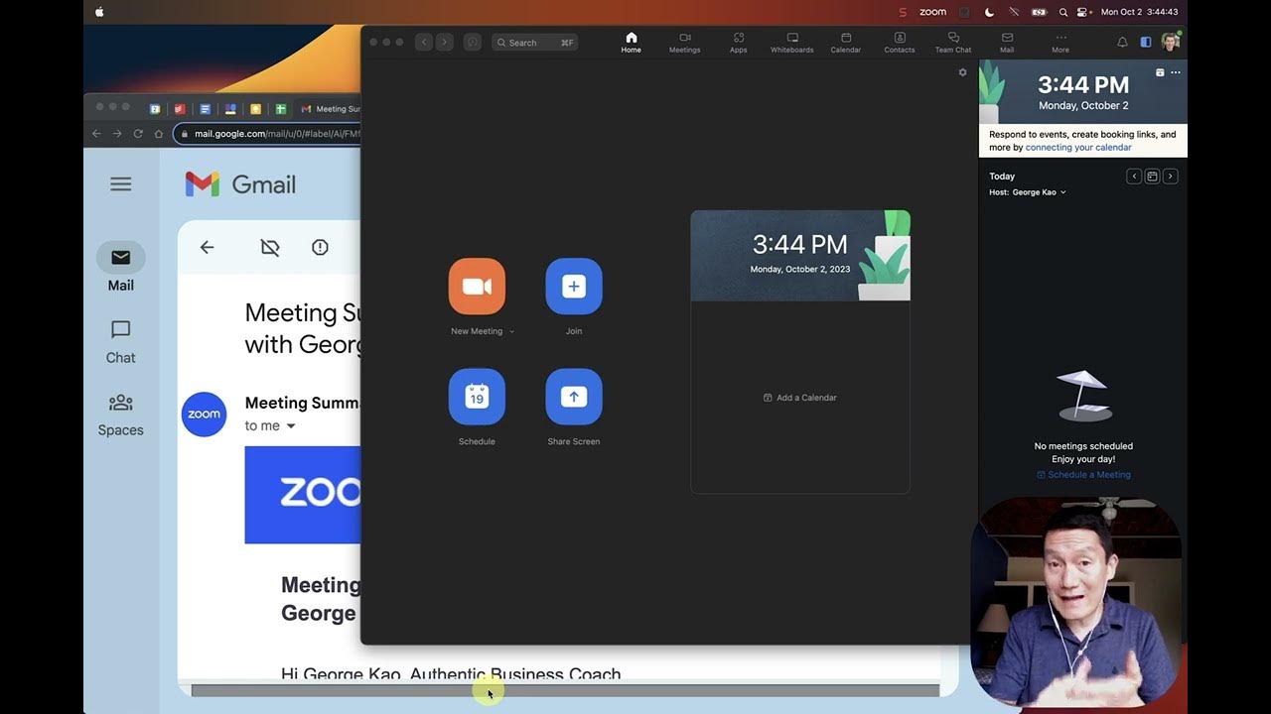Screen dimensions: 1271x714
Task: Click Add a Calendar in Zoom
Action: point(800,398)
